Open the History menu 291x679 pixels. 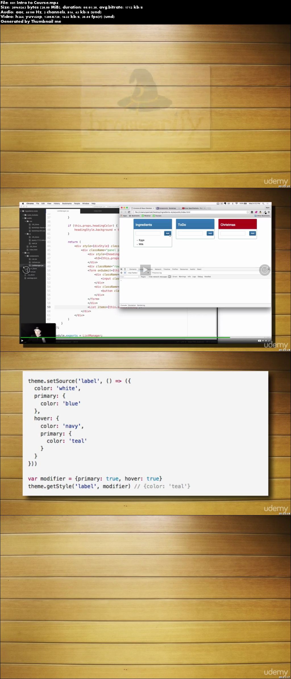click(x=57, y=203)
